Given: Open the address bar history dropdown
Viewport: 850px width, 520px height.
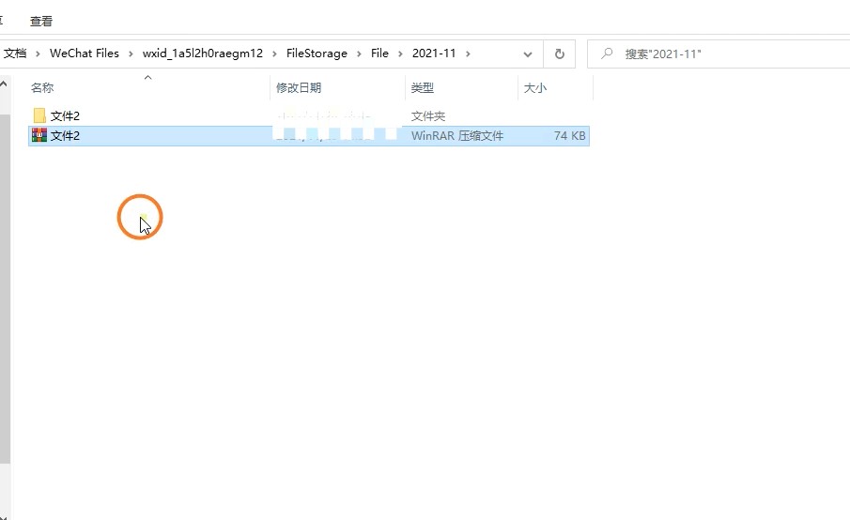Looking at the screenshot, I should [x=528, y=54].
